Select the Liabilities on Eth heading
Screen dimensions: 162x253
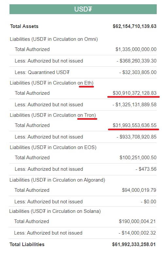[51, 83]
